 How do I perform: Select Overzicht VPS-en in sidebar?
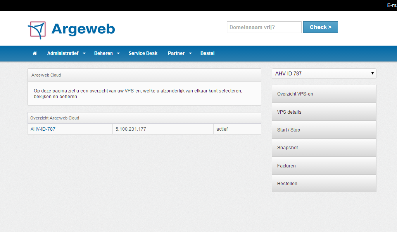click(x=295, y=94)
